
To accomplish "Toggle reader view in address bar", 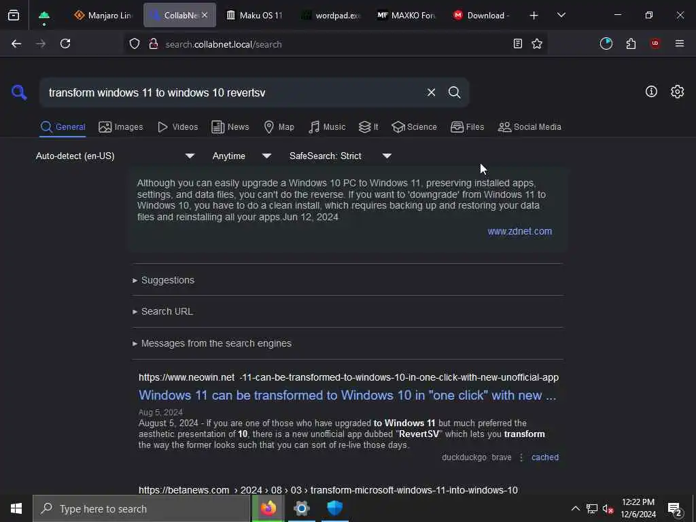I will (517, 43).
